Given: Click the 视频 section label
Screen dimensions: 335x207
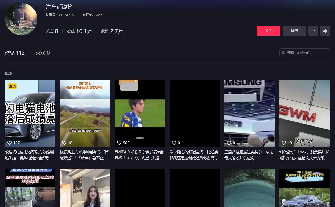Looking at the screenshot, I should pos(8,73).
